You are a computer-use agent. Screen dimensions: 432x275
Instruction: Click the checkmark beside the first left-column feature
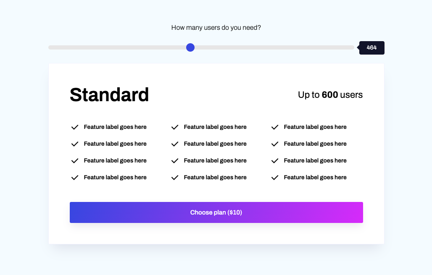point(75,127)
